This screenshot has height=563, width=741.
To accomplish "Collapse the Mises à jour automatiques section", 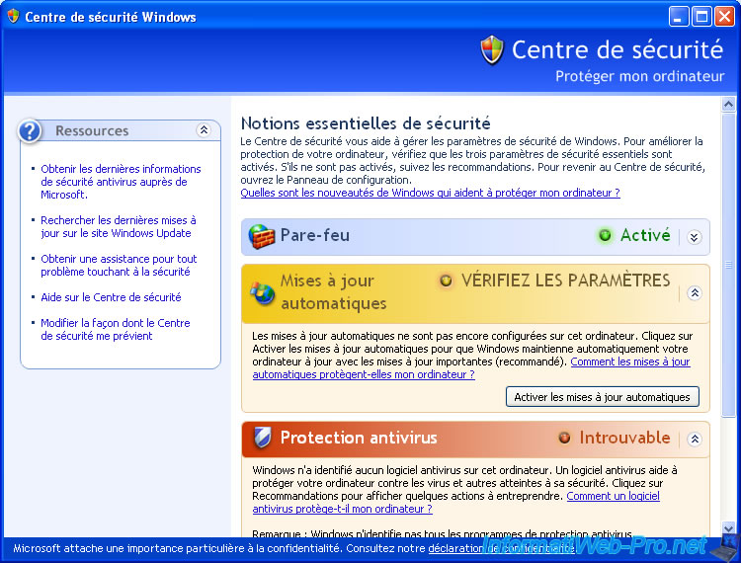I will (x=695, y=292).
